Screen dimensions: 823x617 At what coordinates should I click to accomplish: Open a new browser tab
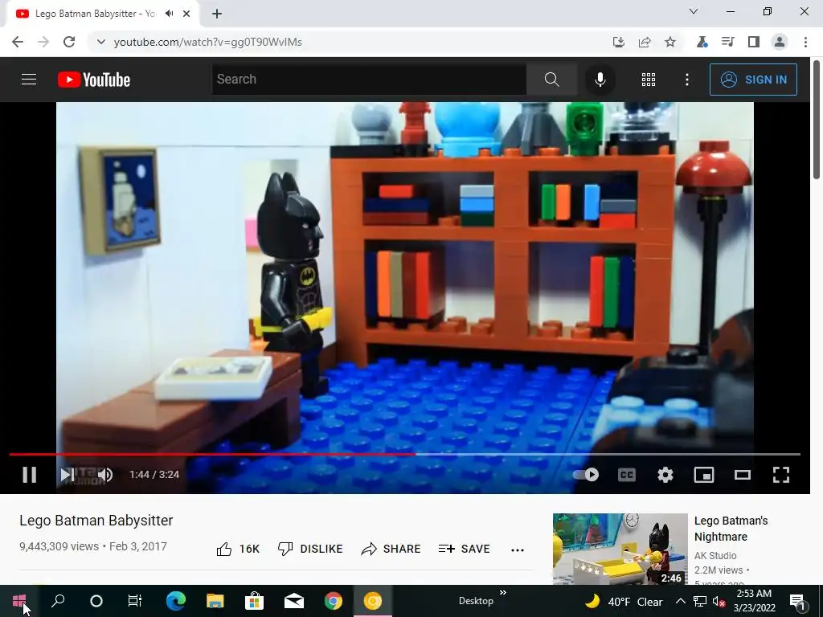217,14
